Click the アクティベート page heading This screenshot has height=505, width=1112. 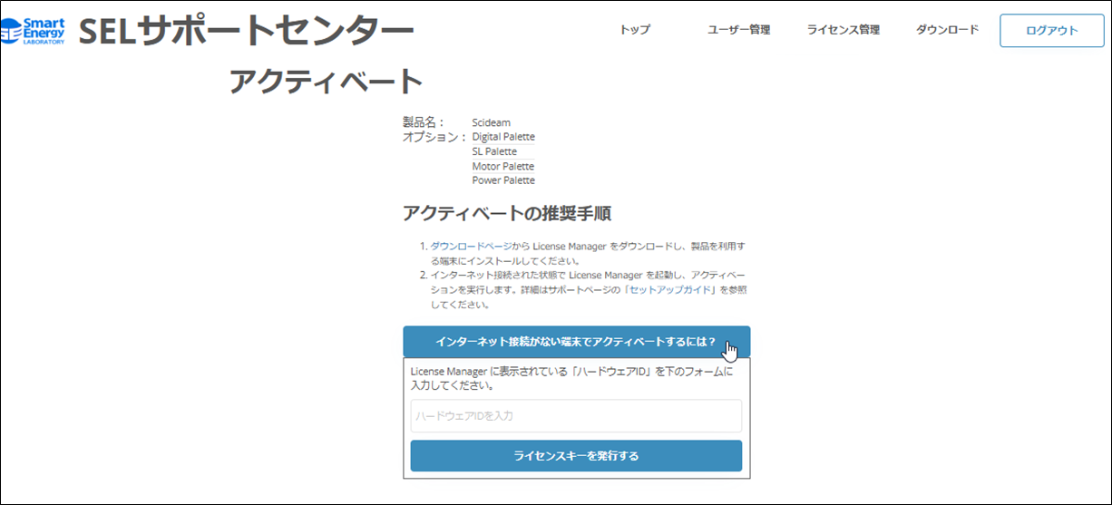[x=327, y=82]
